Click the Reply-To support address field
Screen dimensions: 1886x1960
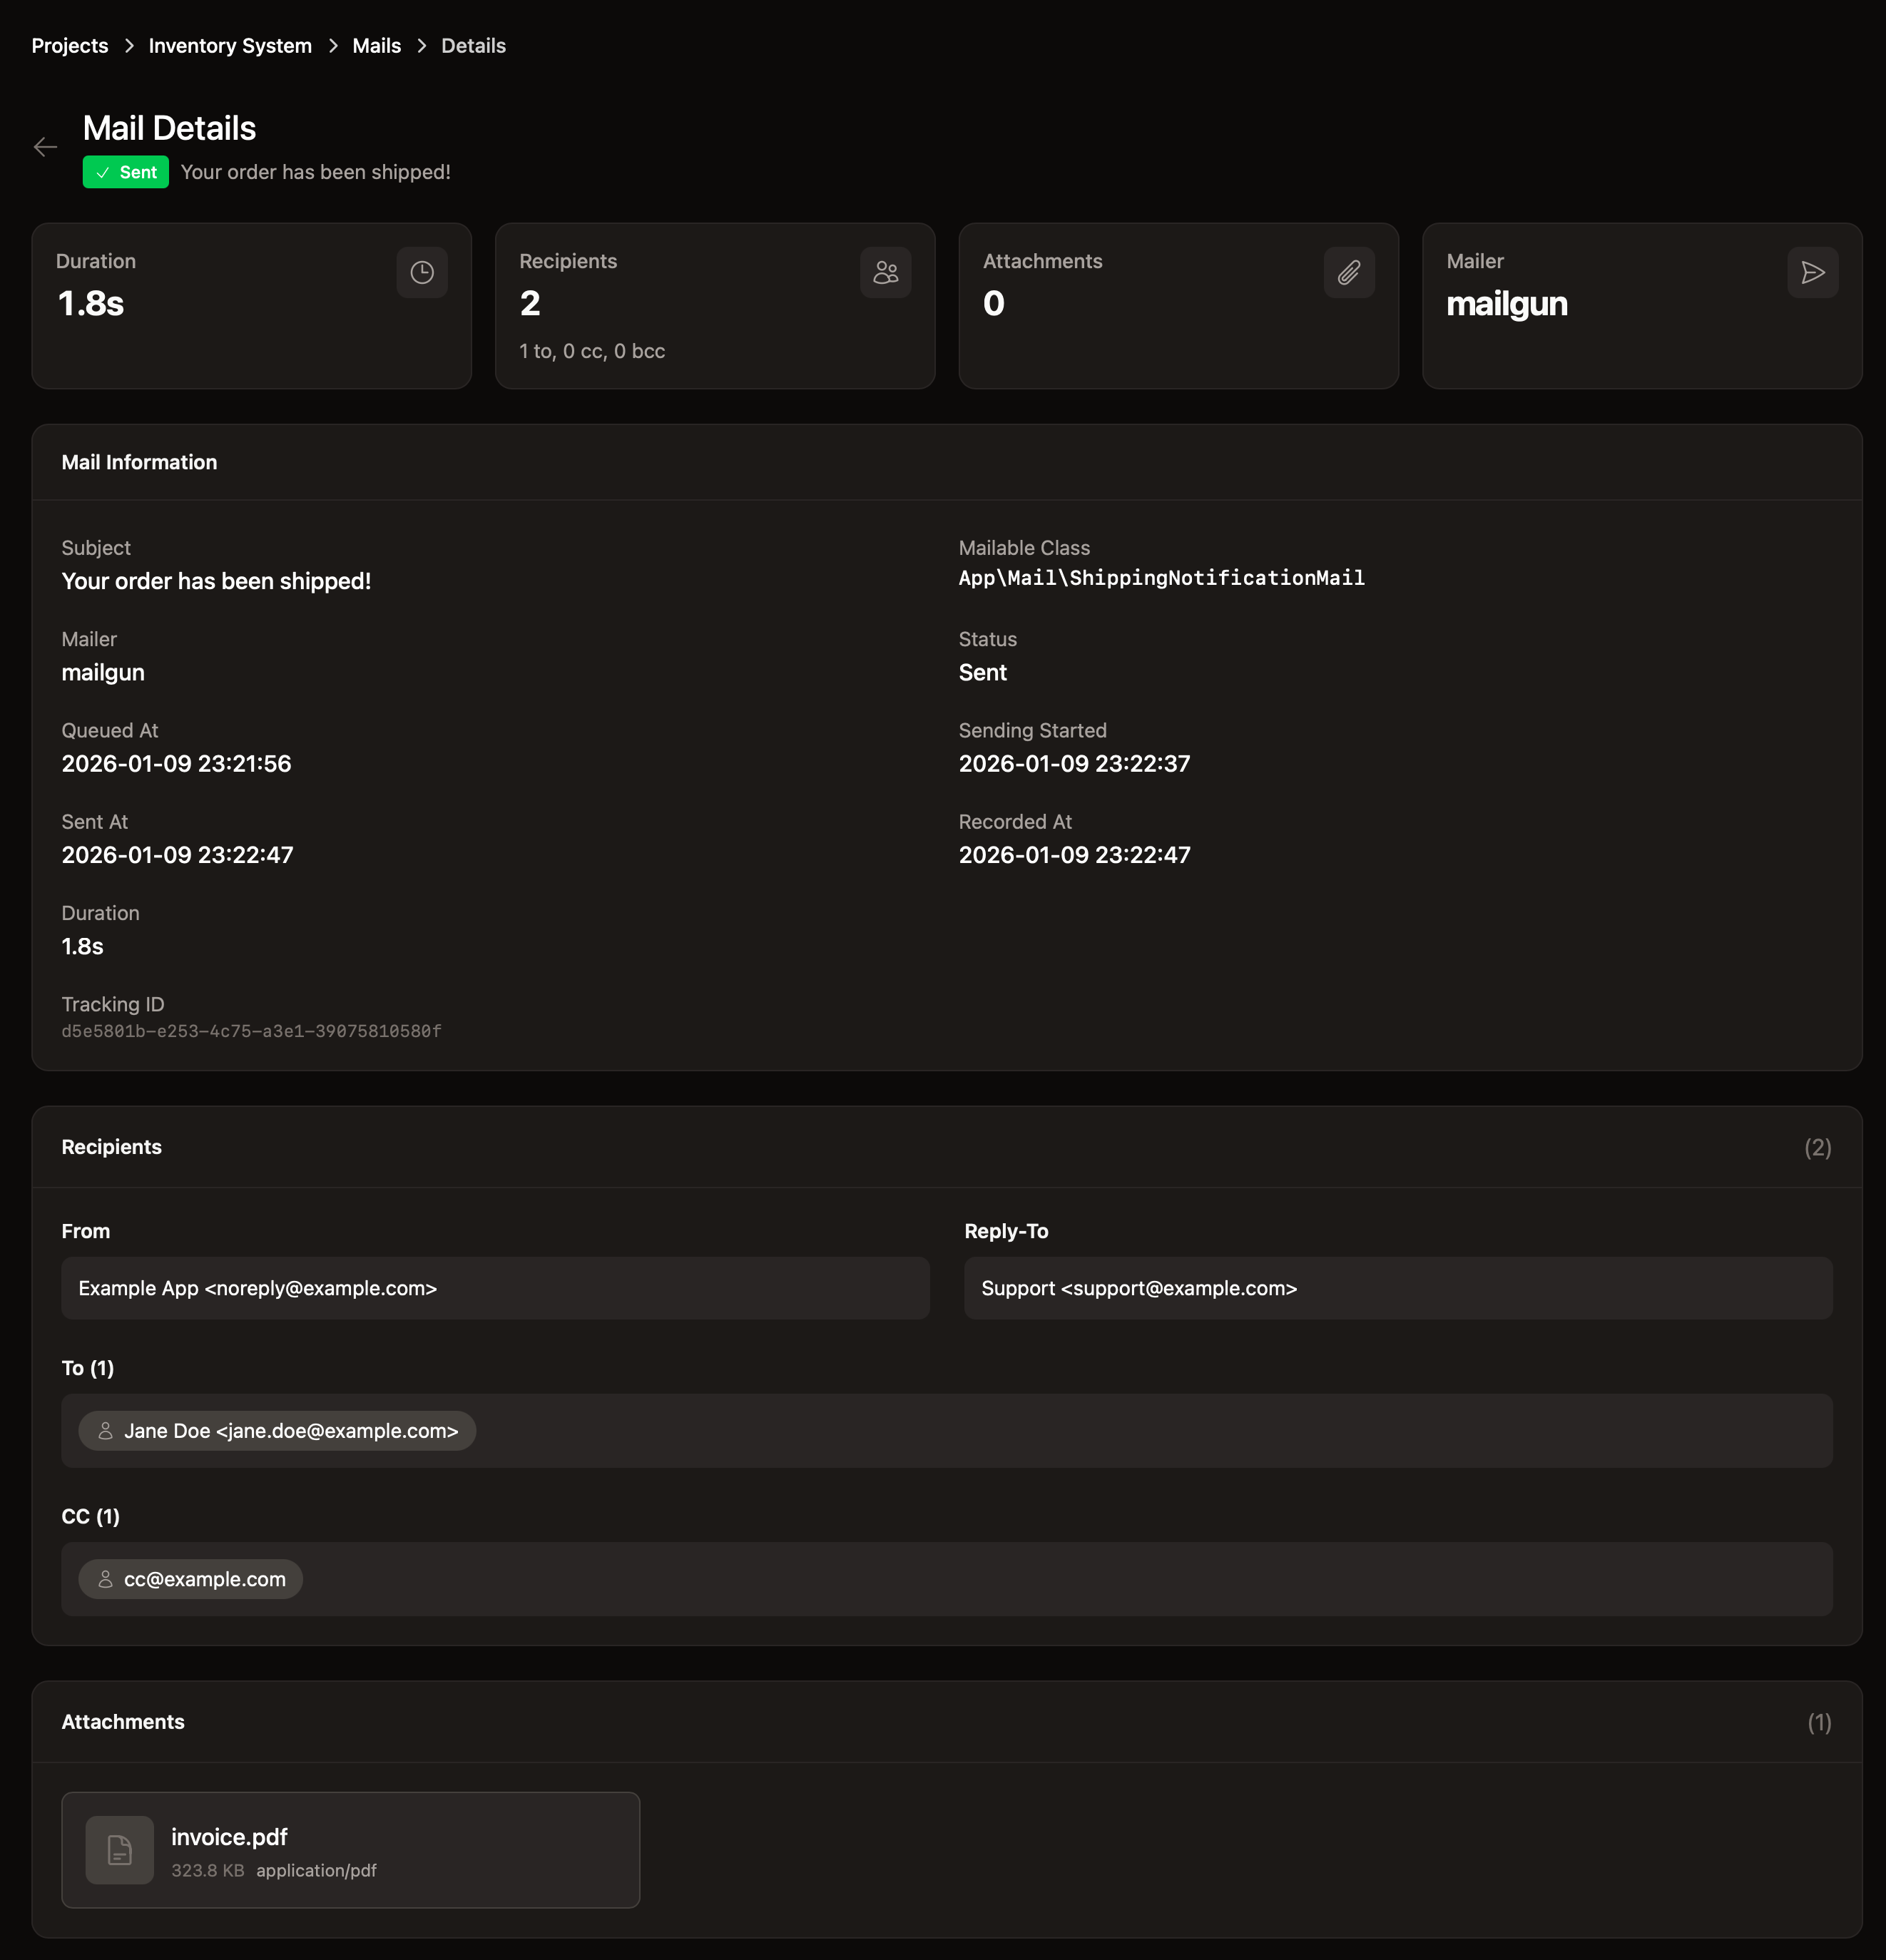click(1397, 1288)
